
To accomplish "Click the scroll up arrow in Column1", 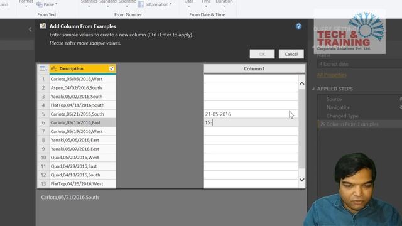I will point(301,83).
